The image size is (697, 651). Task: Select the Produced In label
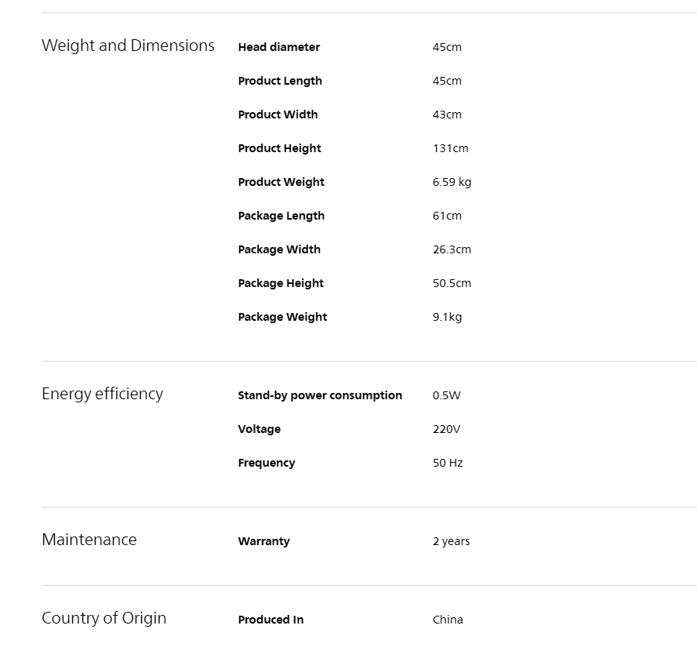(270, 620)
